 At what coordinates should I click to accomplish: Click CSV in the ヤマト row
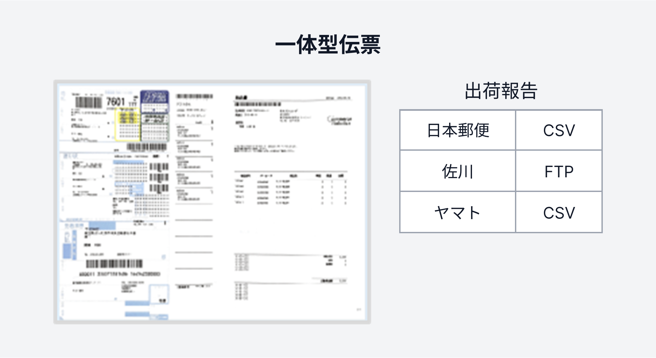(x=559, y=213)
